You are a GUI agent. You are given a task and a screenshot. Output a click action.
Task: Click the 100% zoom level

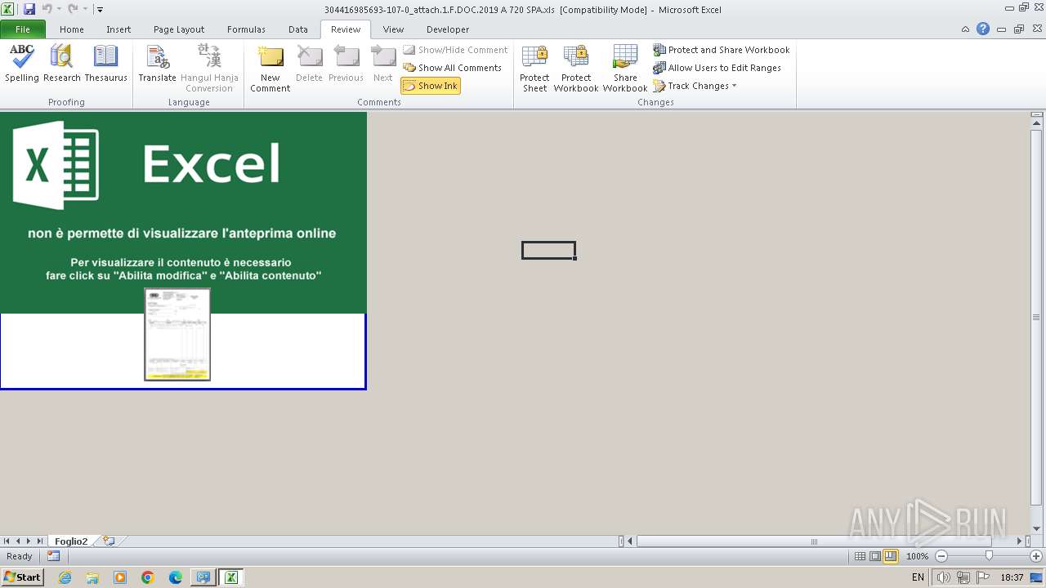917,556
